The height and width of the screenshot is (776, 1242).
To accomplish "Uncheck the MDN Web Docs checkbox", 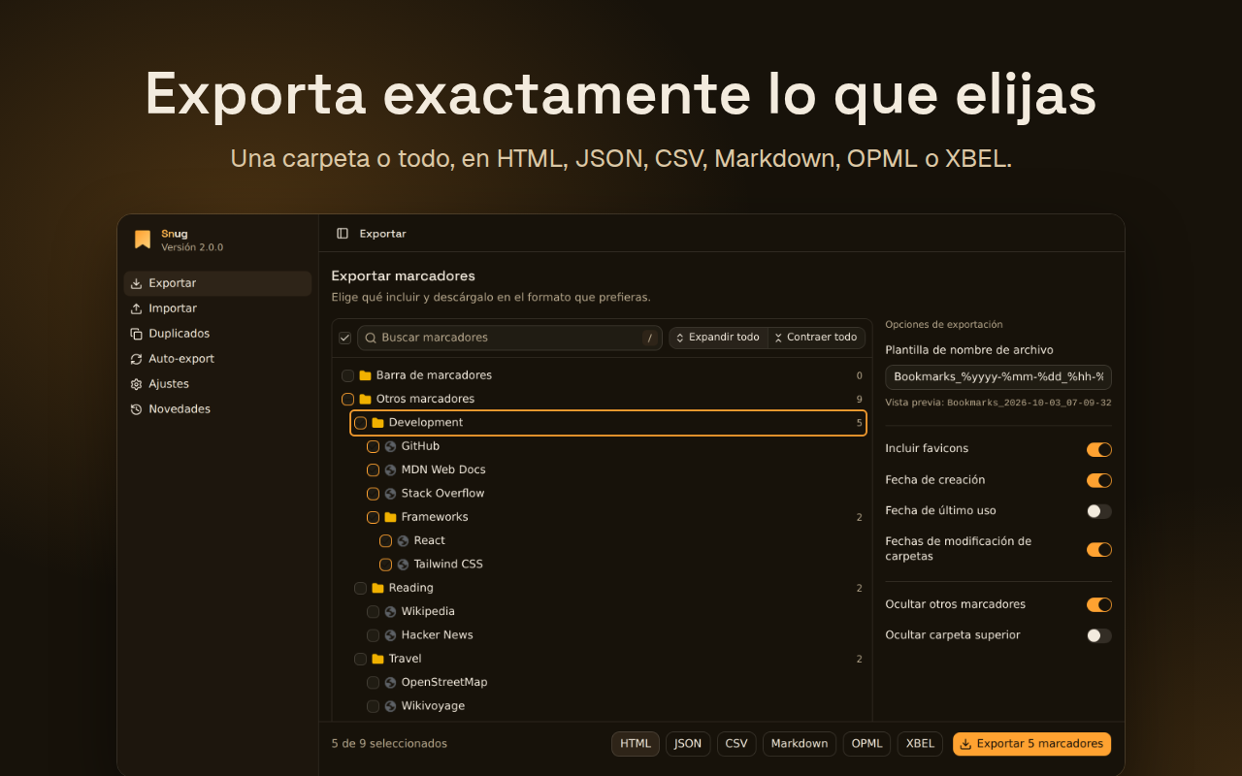I will point(373,469).
